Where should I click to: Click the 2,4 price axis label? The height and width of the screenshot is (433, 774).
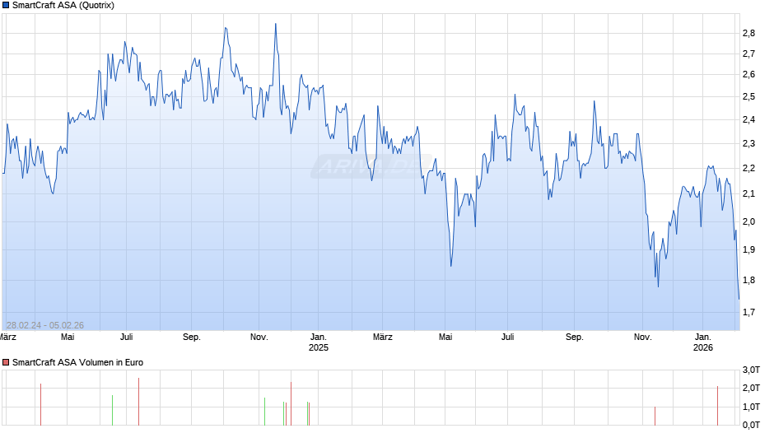(x=748, y=120)
